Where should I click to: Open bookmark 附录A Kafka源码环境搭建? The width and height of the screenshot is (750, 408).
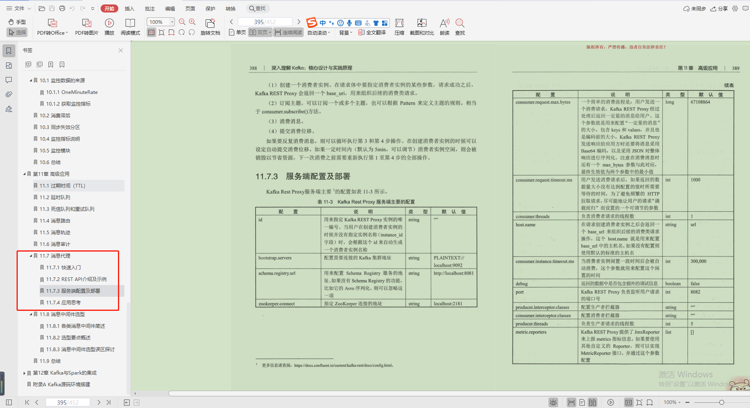[61, 385]
